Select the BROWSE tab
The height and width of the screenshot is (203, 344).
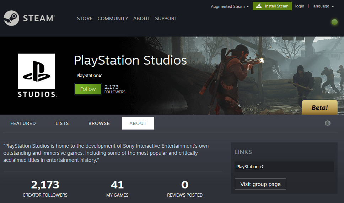click(x=99, y=124)
